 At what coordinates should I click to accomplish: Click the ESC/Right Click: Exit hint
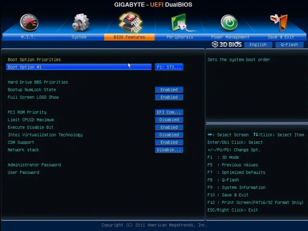pyautogui.click(x=233, y=210)
